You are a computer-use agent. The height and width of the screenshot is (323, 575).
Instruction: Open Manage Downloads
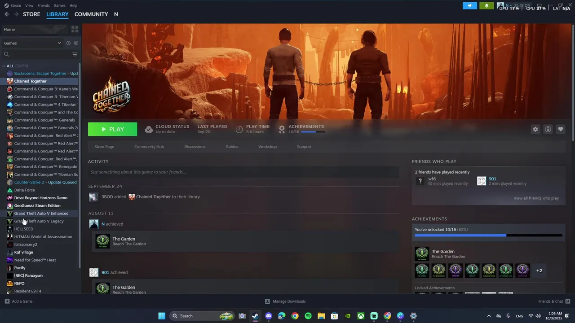[285, 301]
